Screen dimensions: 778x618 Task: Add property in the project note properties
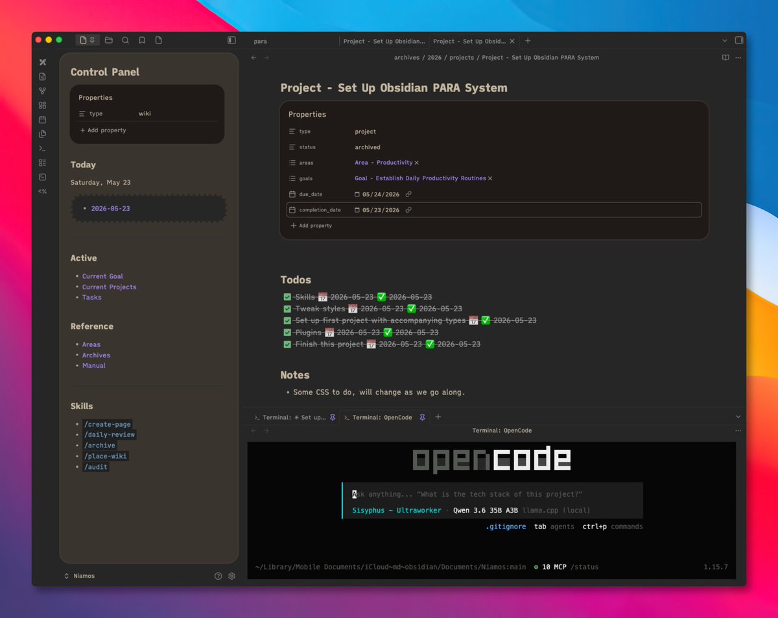coord(311,226)
